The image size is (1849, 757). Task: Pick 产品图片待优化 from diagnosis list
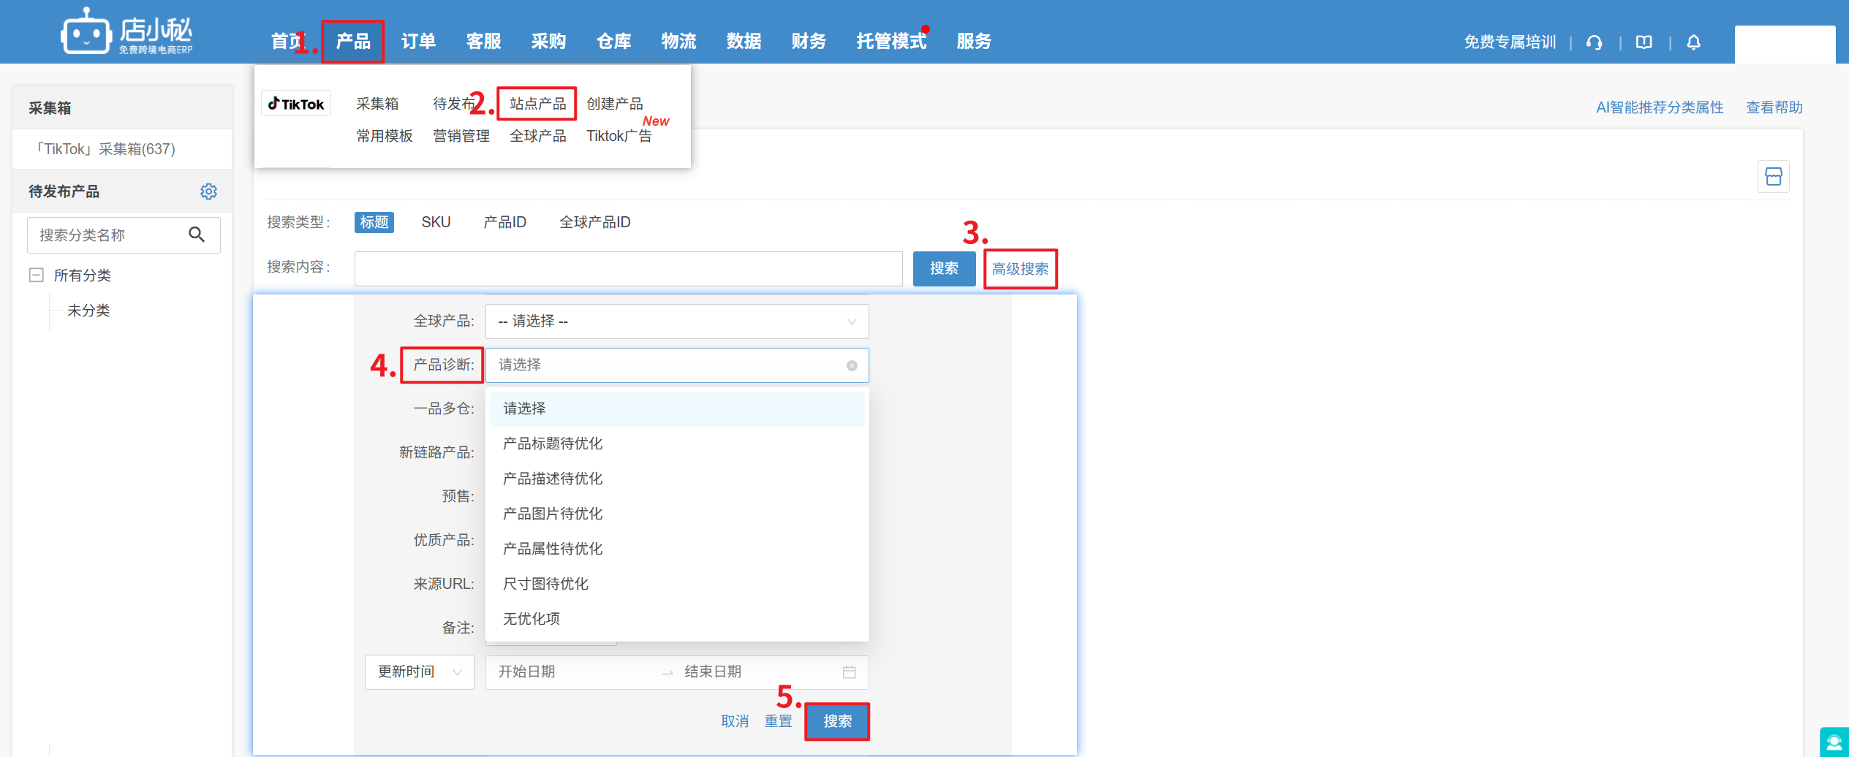[553, 514]
